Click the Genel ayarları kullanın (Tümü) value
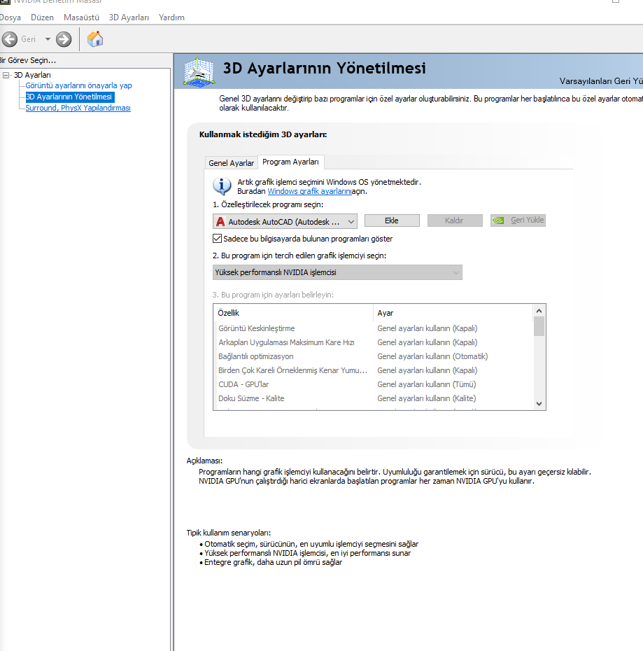 (426, 384)
